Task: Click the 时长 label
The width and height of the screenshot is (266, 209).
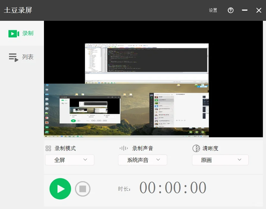Action: [x=124, y=189]
